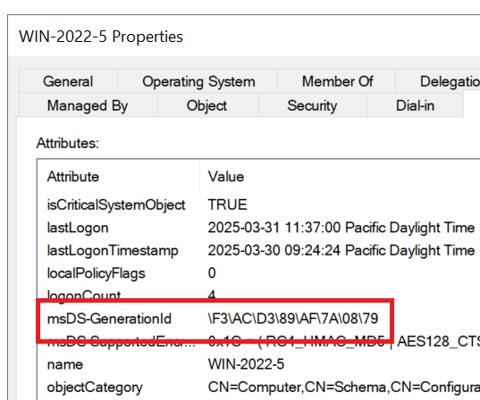
Task: Select the Security tab
Action: pyautogui.click(x=312, y=105)
